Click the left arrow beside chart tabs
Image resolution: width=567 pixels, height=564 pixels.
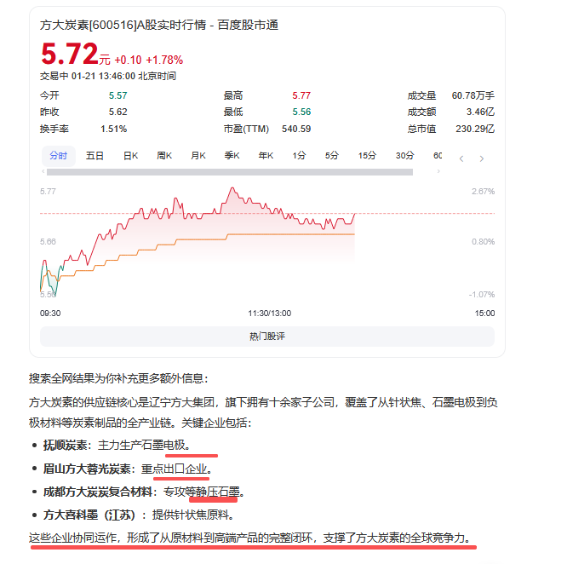tap(461, 158)
